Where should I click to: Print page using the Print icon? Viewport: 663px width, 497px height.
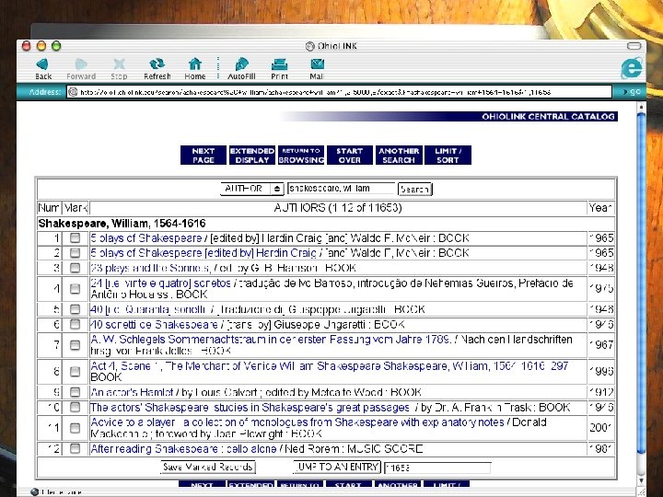[x=279, y=64]
